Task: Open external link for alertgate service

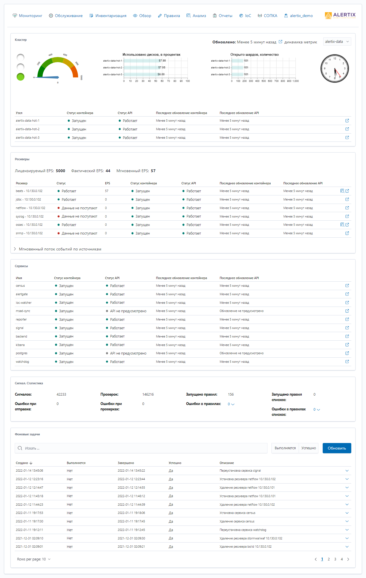Action: (x=347, y=294)
